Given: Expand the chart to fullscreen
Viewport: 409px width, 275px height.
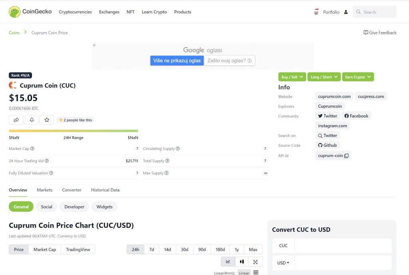Looking at the screenshot, I should [255, 261].
